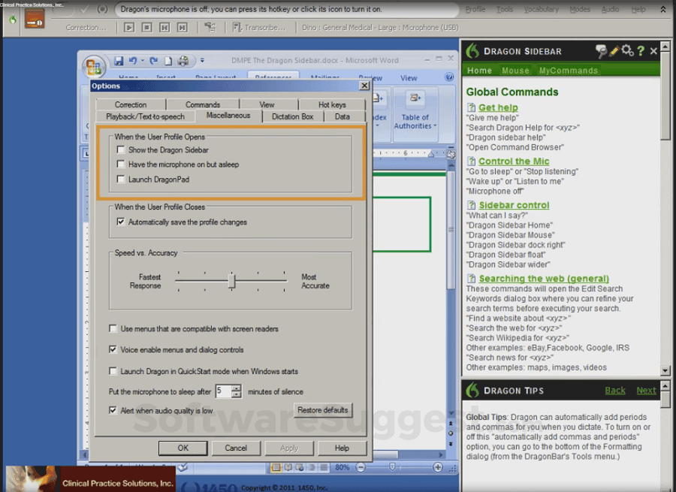Image resolution: width=676 pixels, height=492 pixels.
Task: Expand the Quick Access Toolbar customize arrow
Action: (203, 60)
